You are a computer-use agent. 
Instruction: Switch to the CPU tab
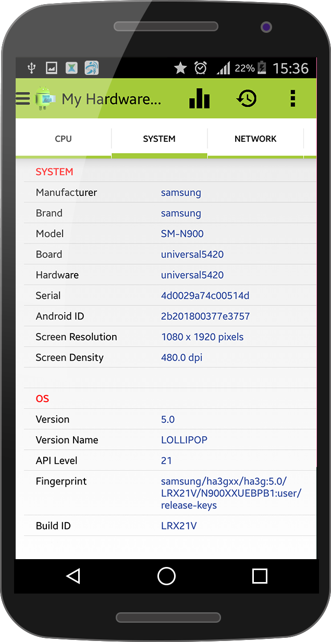[64, 139]
